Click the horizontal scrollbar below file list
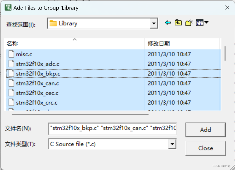The height and width of the screenshot is (170, 235). point(80,115)
